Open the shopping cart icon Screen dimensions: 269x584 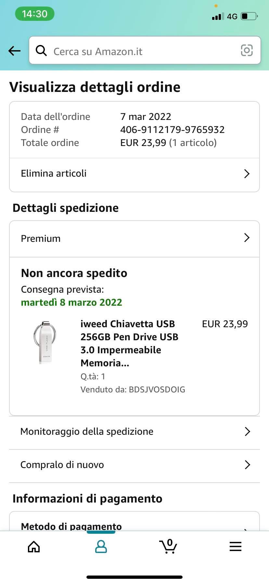coord(168,547)
